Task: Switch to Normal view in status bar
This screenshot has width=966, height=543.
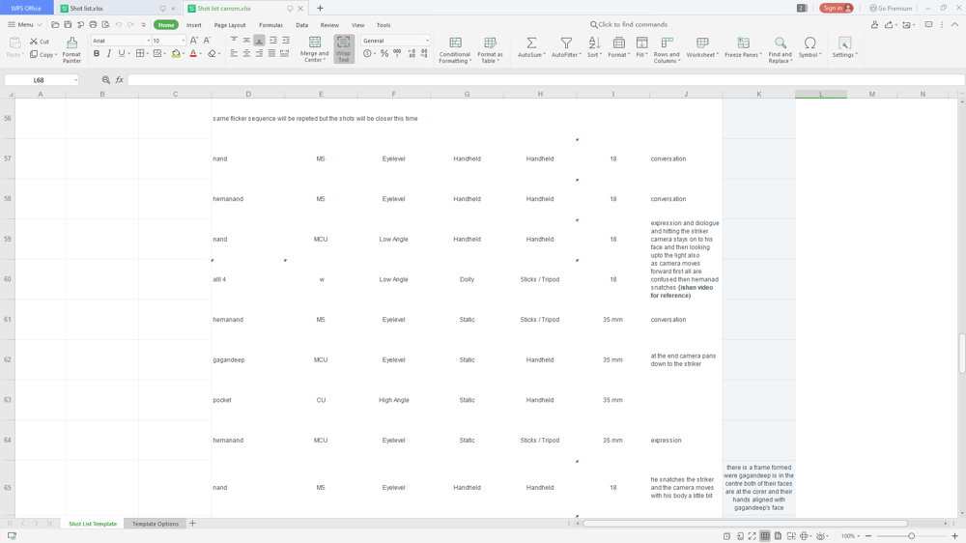Action: (x=765, y=536)
